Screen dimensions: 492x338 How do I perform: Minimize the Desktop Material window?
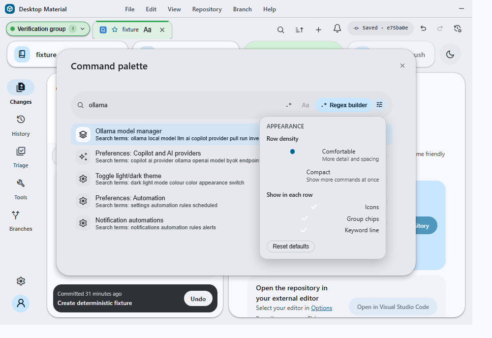tap(461, 8)
